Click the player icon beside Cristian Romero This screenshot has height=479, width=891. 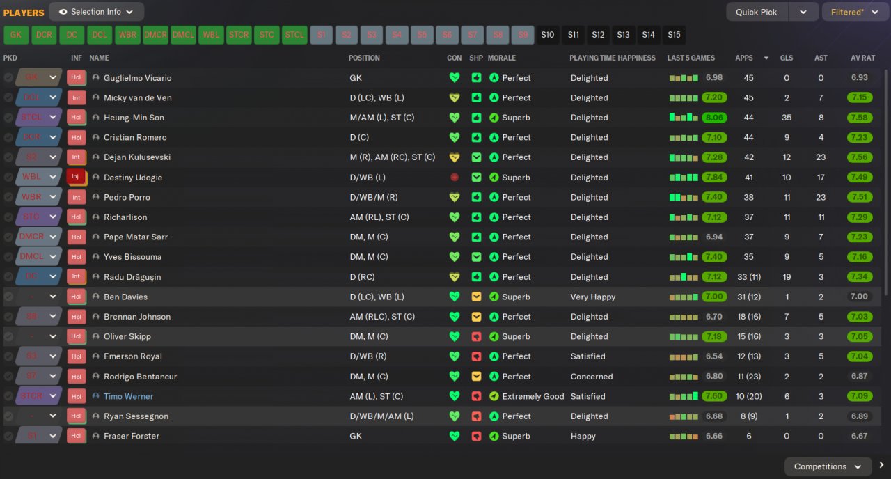tap(95, 137)
